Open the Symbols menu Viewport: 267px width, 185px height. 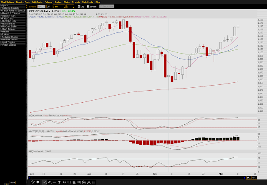tap(76, 2)
